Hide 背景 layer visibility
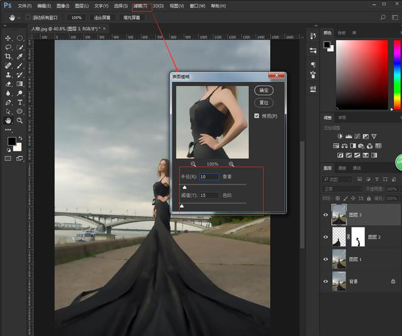The width and height of the screenshot is (402, 336). tap(325, 281)
